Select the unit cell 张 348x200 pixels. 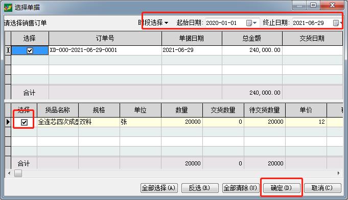140,122
